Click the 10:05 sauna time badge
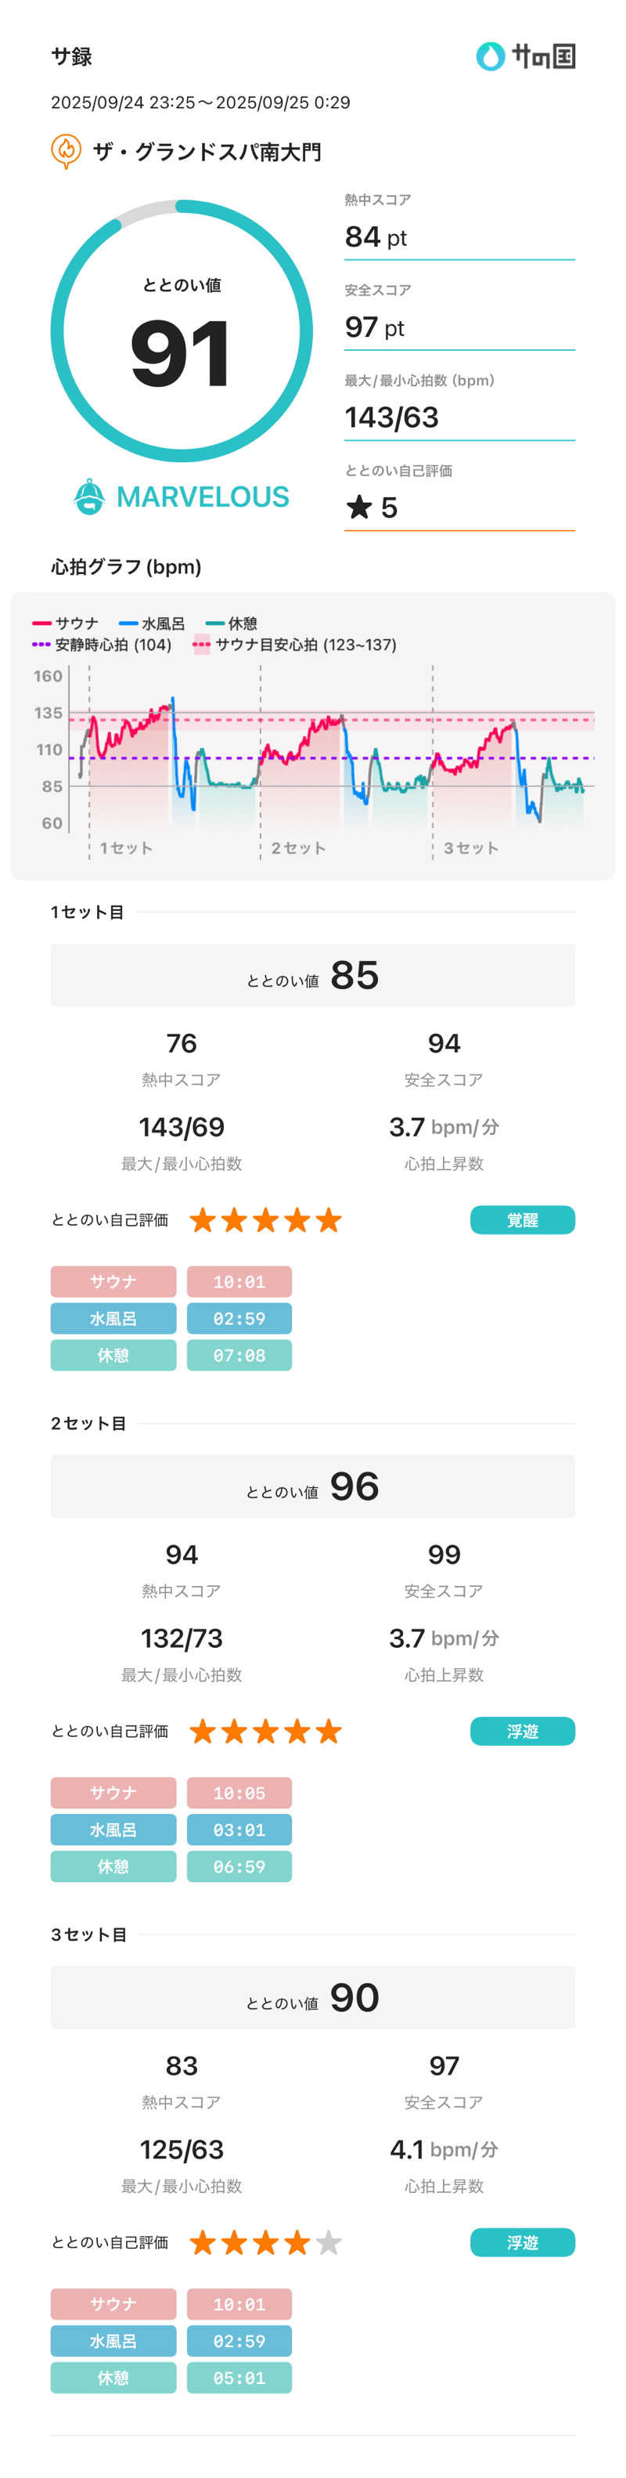Viewport: 626px width, 2478px height. pyautogui.click(x=239, y=1792)
